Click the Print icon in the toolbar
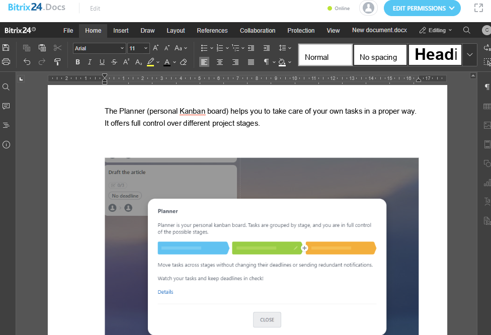Viewport: 491px width, 335px height. pyautogui.click(x=6, y=62)
